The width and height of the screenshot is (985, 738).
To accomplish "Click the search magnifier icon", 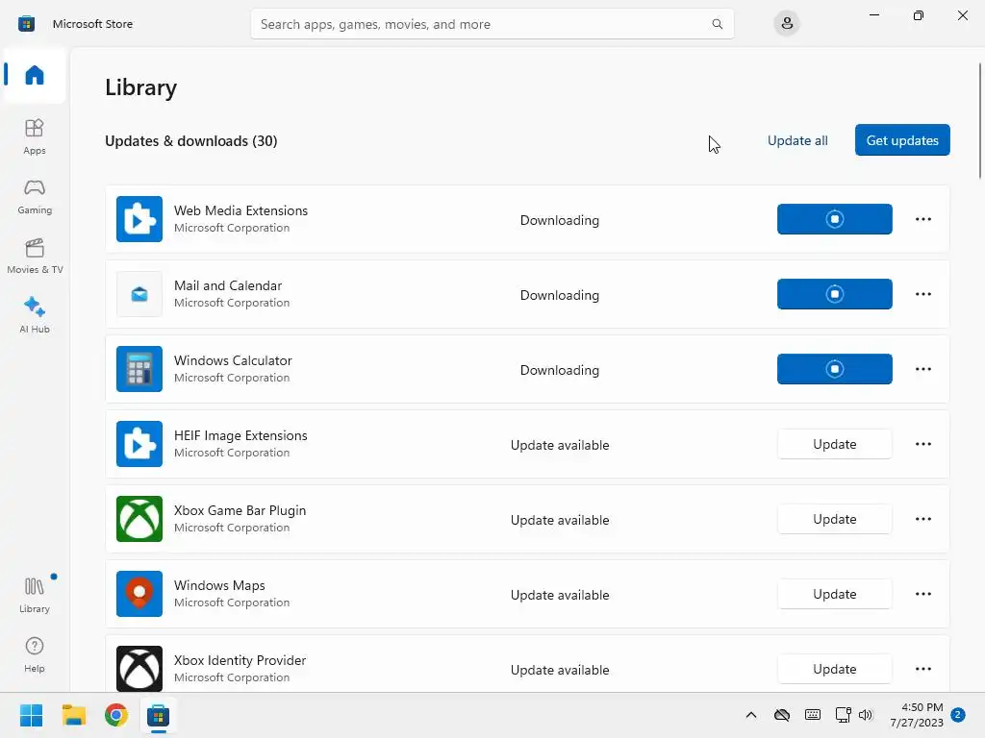I will (717, 24).
